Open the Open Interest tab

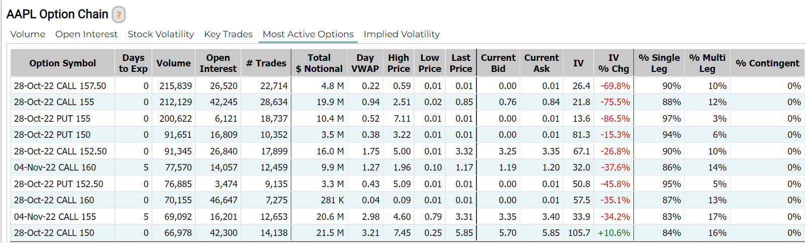[86, 34]
